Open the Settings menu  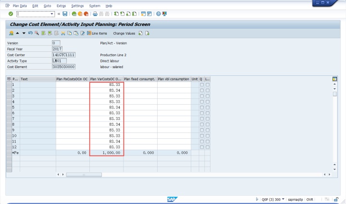[x=77, y=6]
